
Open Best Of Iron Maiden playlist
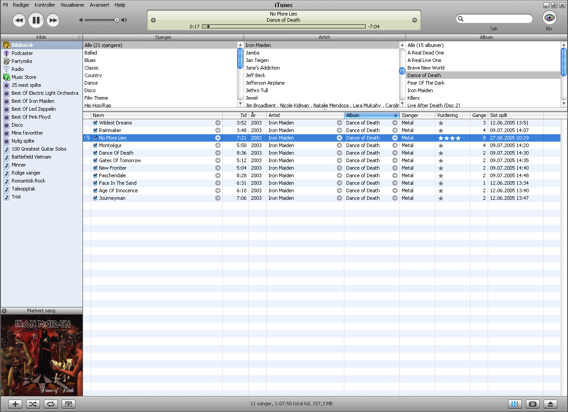tap(33, 101)
